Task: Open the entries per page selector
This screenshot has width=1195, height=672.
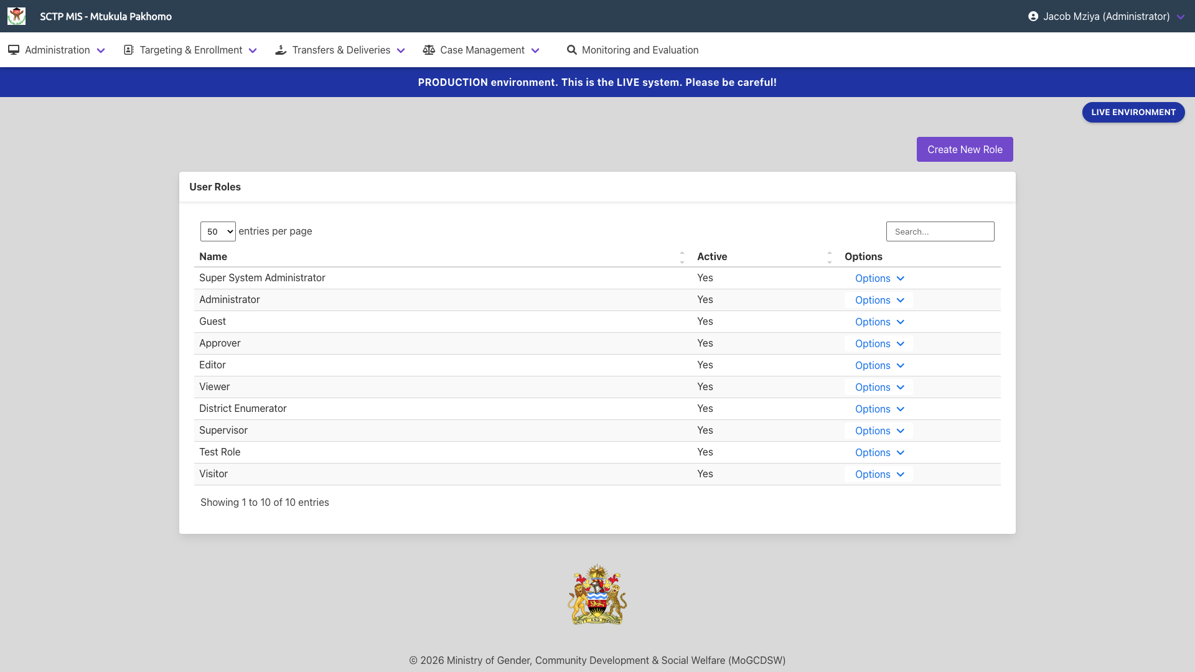Action: click(218, 231)
